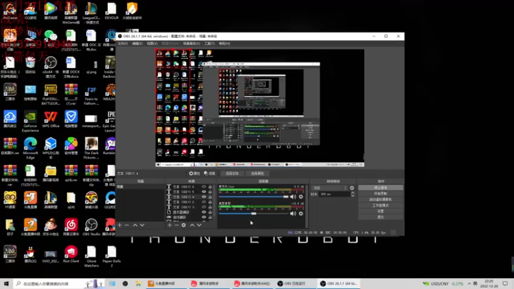This screenshot has height=289, width=514.
Task: Click 选择字体 button on source toolbar
Action: [x=232, y=173]
